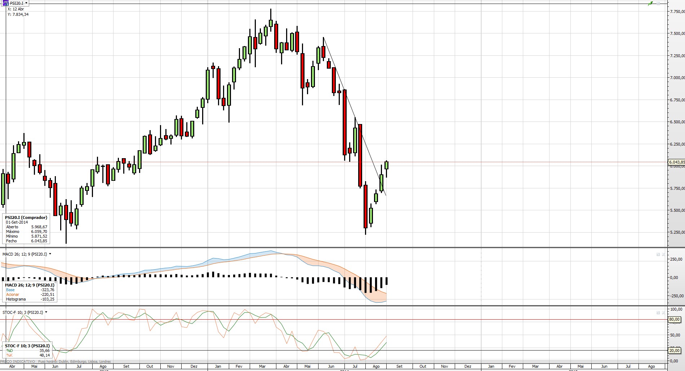Click the stochastic %D value 35,66
This screenshot has width=685, height=371.
[x=45, y=351]
